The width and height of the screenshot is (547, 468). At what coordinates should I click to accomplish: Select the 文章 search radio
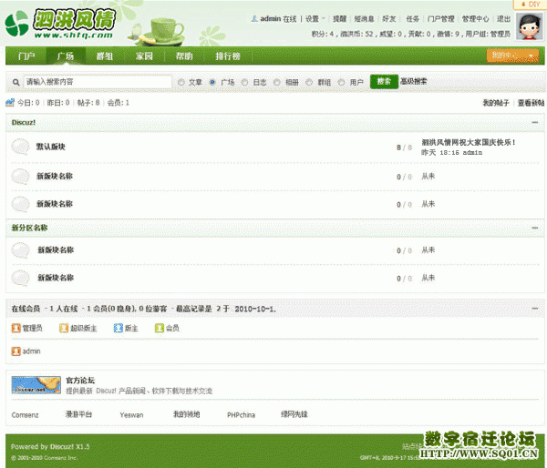point(181,82)
